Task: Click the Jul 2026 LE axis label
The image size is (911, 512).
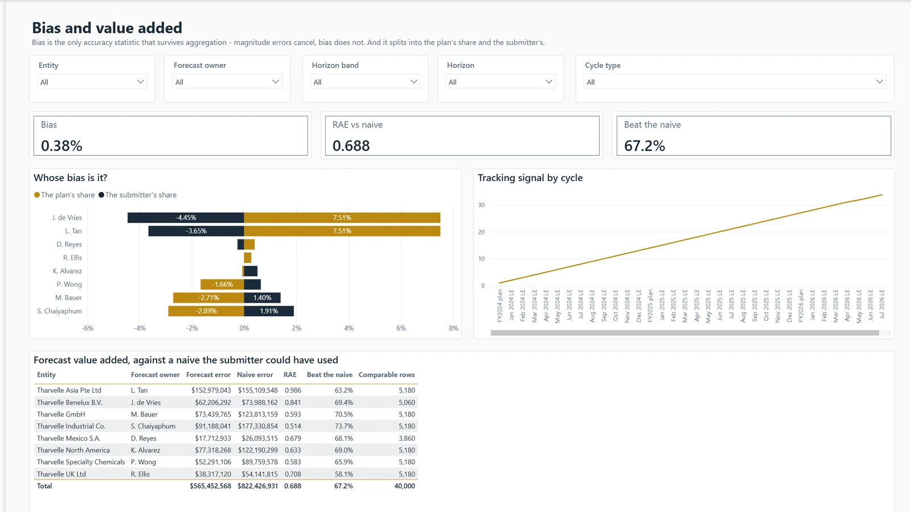Action: point(882,304)
